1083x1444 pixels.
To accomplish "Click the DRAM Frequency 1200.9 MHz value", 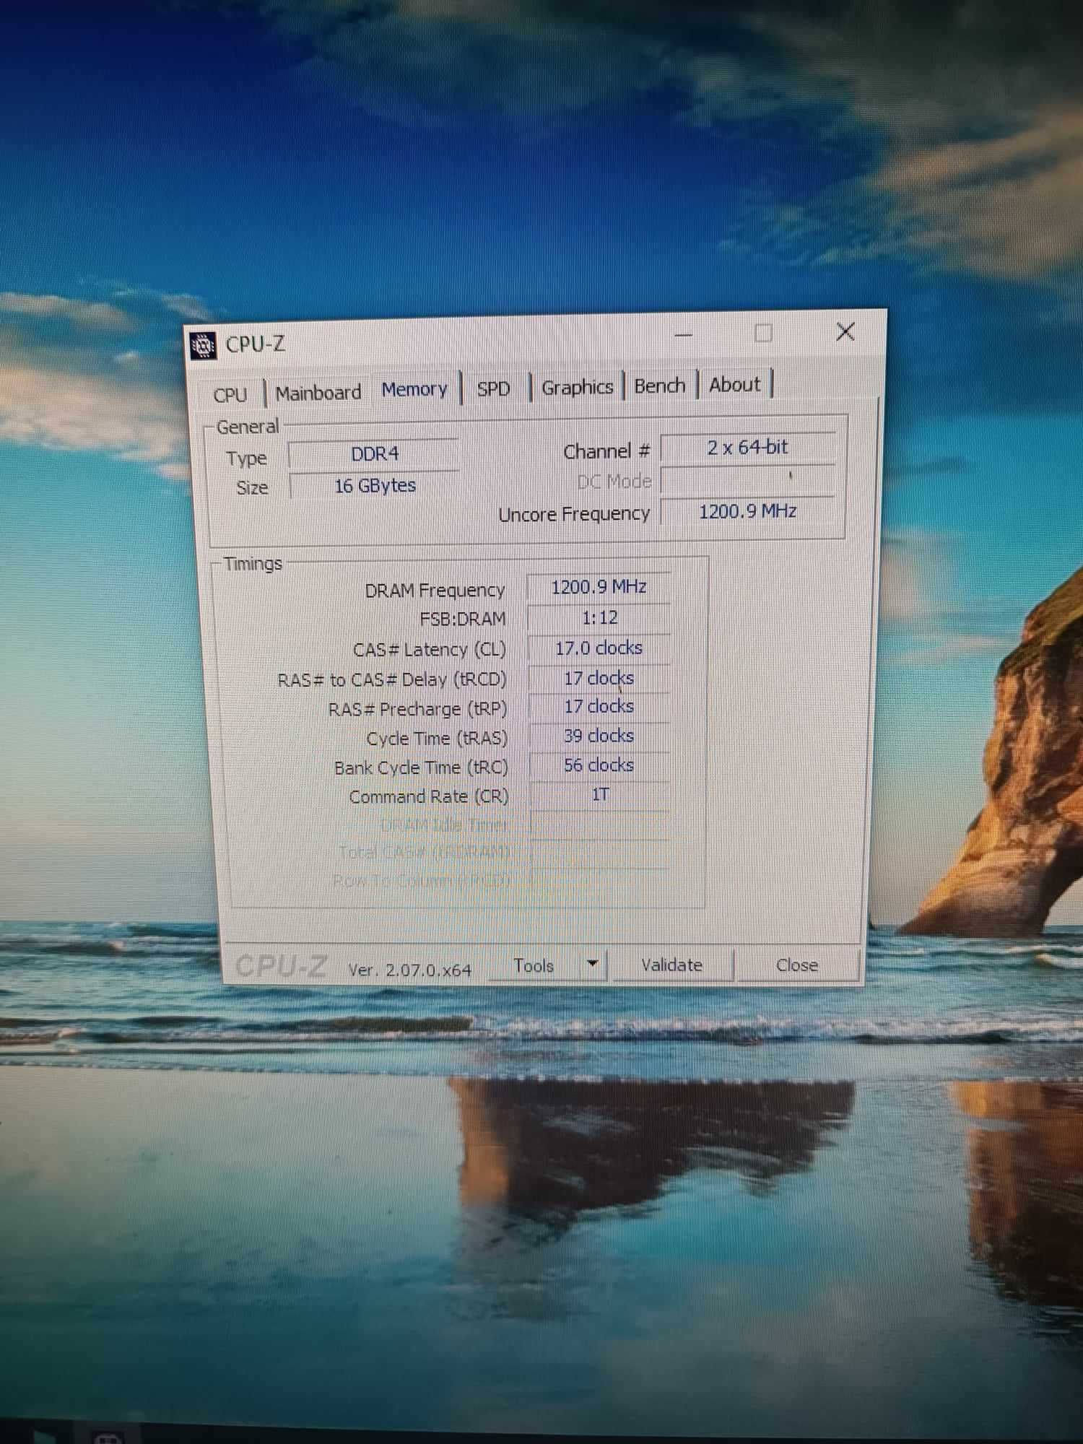I will pyautogui.click(x=599, y=588).
